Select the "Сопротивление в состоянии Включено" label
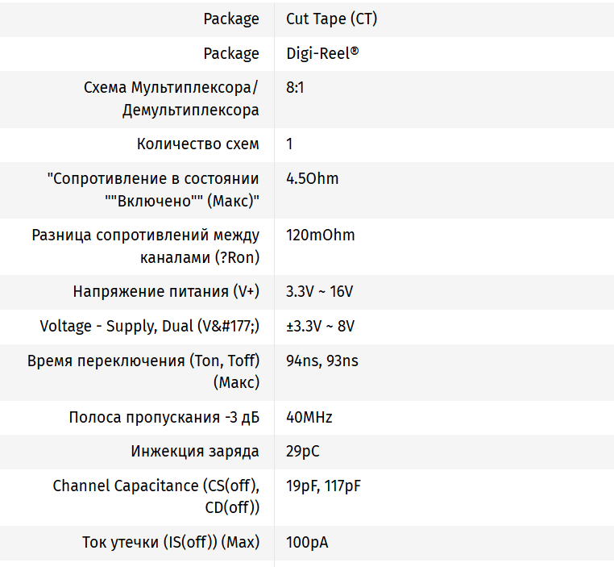The height and width of the screenshot is (567, 614). click(x=153, y=190)
